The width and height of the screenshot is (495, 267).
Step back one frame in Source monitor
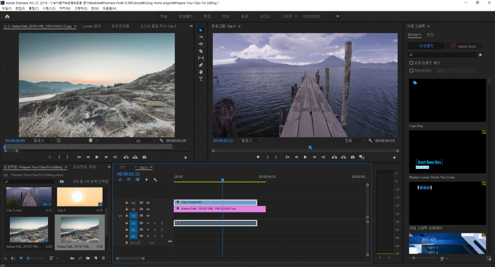pos(88,157)
